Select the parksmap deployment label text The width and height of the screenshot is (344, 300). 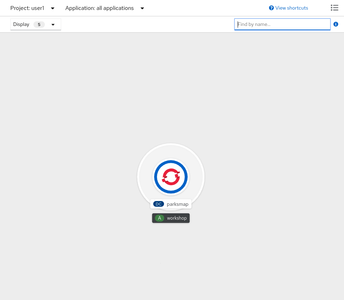coord(178,204)
